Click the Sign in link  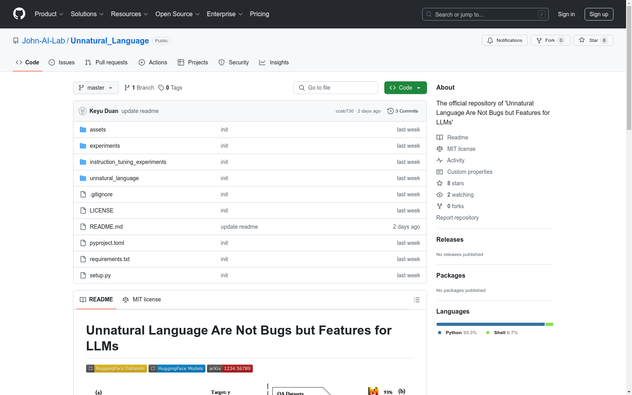click(566, 14)
